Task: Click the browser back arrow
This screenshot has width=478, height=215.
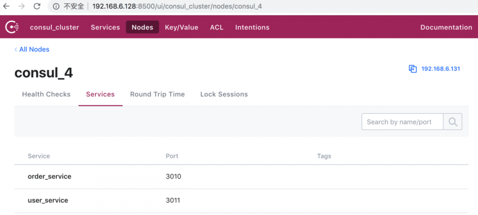Action: click(x=6, y=7)
